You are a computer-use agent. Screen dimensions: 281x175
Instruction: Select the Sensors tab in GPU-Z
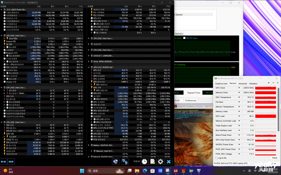(233, 84)
